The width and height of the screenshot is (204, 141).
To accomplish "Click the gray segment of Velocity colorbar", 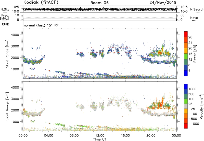I will [x=186, y=106].
